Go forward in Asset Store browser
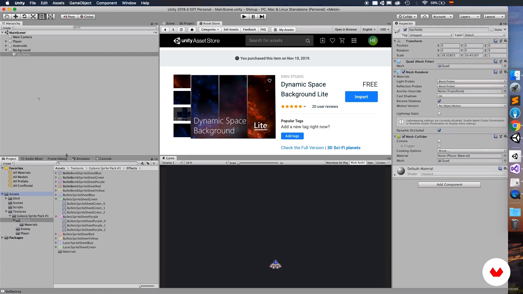The height and width of the screenshot is (294, 523). pos(173,30)
